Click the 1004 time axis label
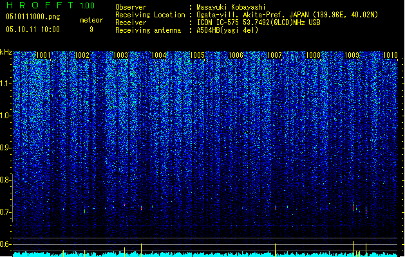The height and width of the screenshot is (257, 405). point(159,55)
